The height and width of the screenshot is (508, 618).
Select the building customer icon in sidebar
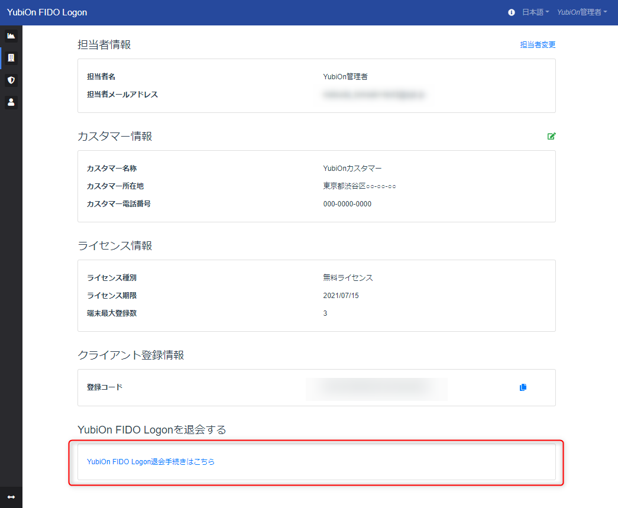tap(11, 58)
